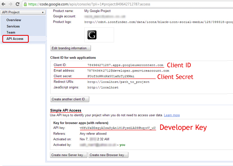
Task: Go to Services in the sidebar
Action: coord(13,26)
